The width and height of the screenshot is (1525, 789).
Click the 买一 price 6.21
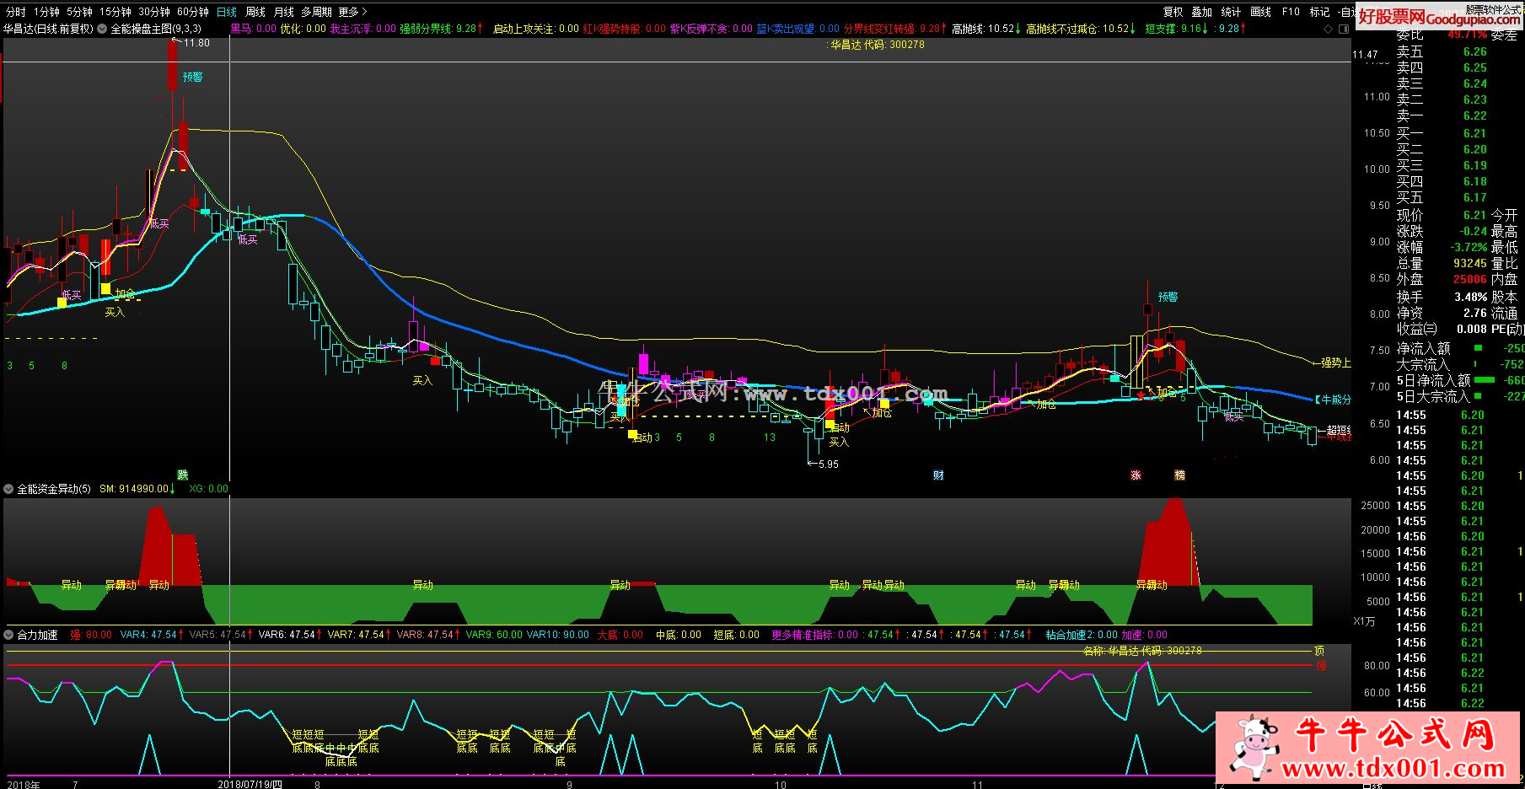click(1474, 133)
